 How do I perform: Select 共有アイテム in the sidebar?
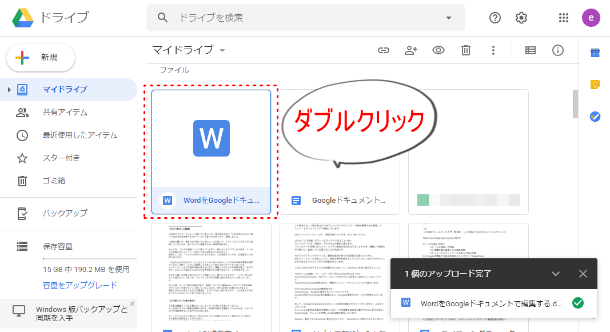tap(65, 113)
